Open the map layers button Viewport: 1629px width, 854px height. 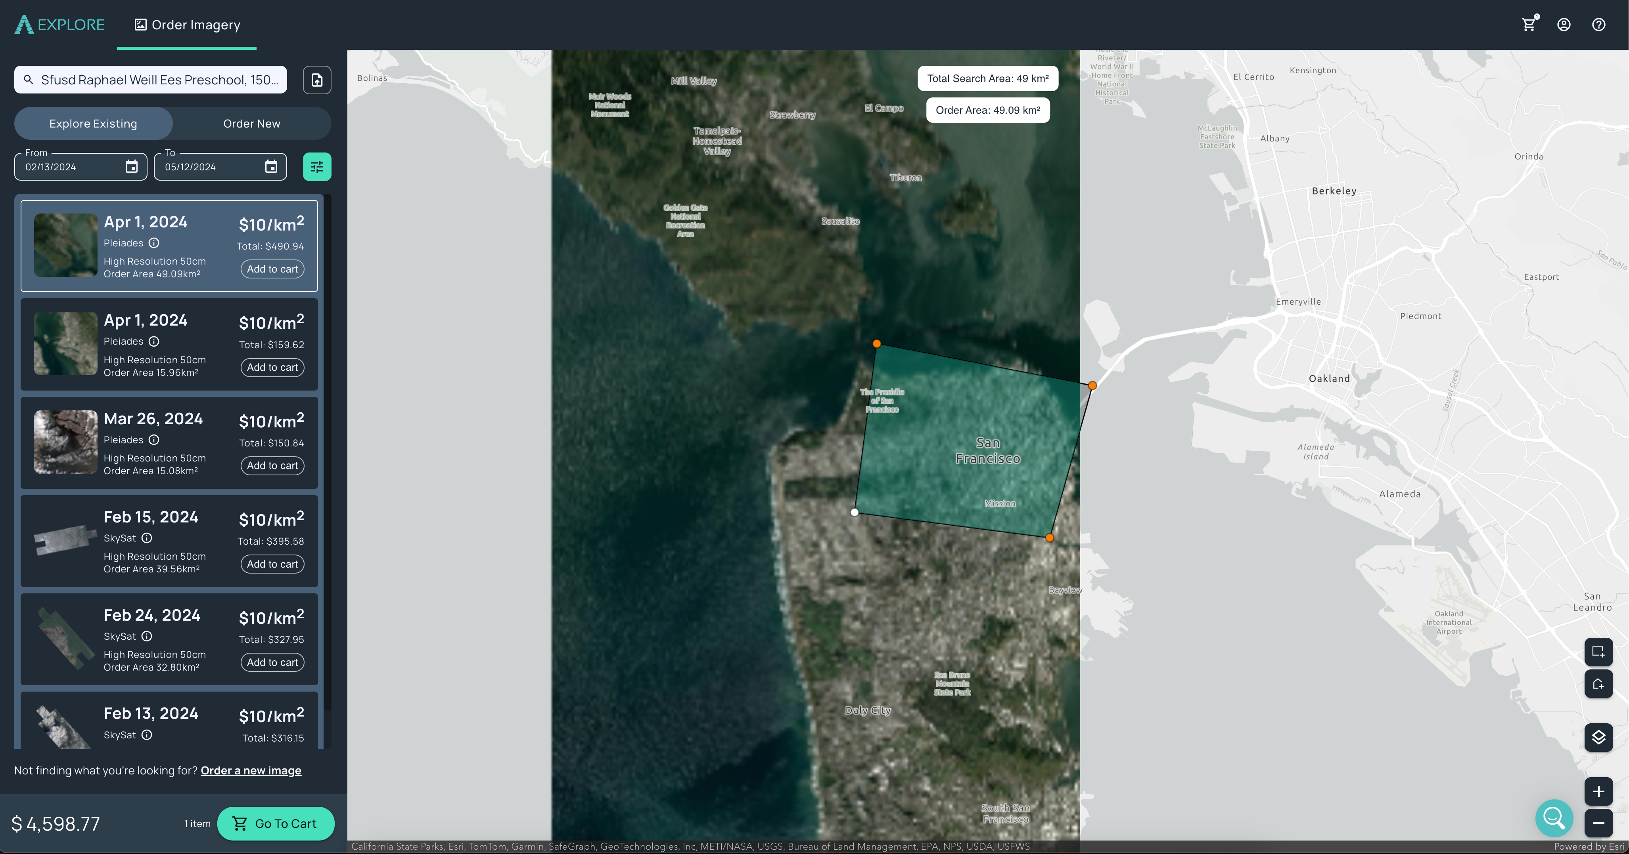[1598, 737]
